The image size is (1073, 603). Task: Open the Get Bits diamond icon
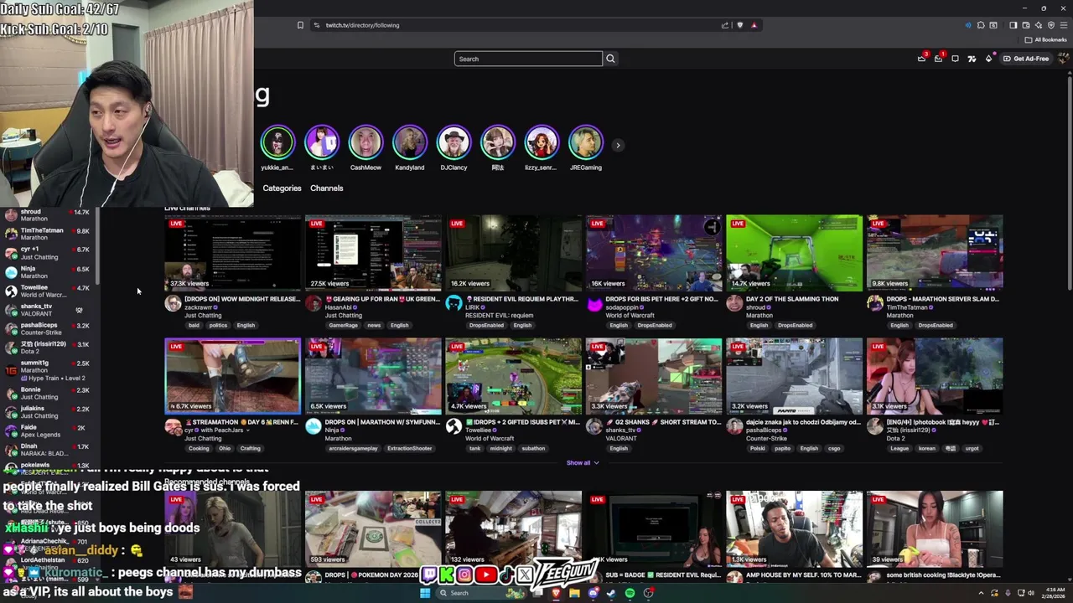tap(988, 59)
